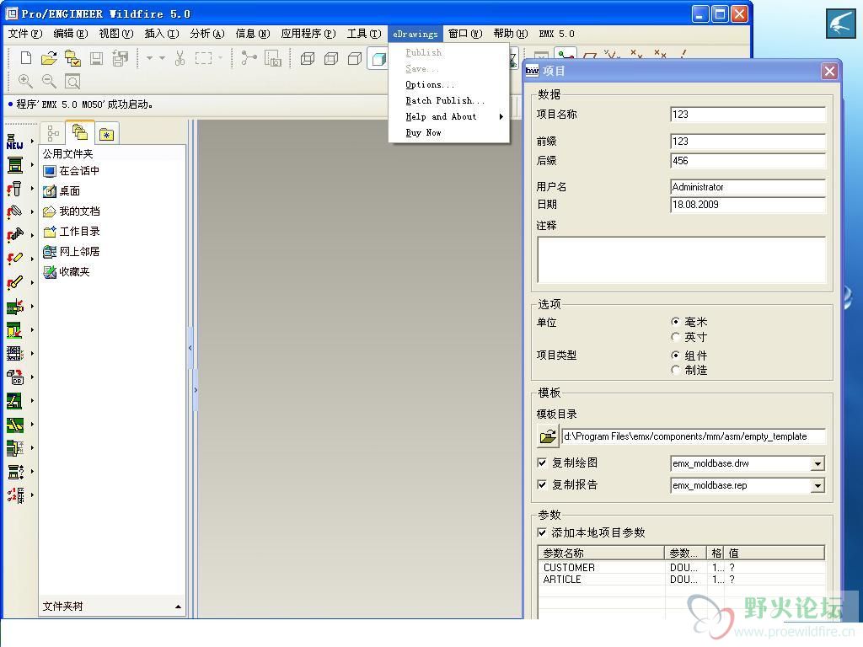Collapse the navigator with left arrow handle
The image size is (863, 647).
190,348
